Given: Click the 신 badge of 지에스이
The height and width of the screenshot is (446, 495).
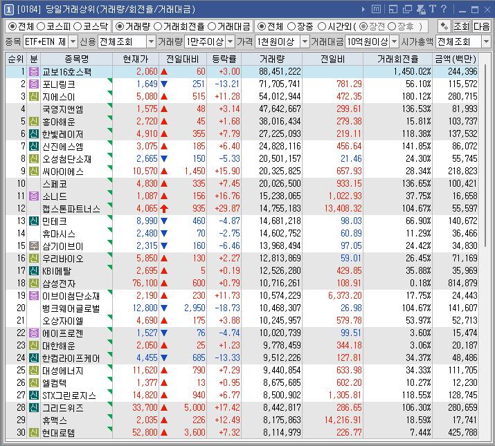Looking at the screenshot, I should pos(34,97).
